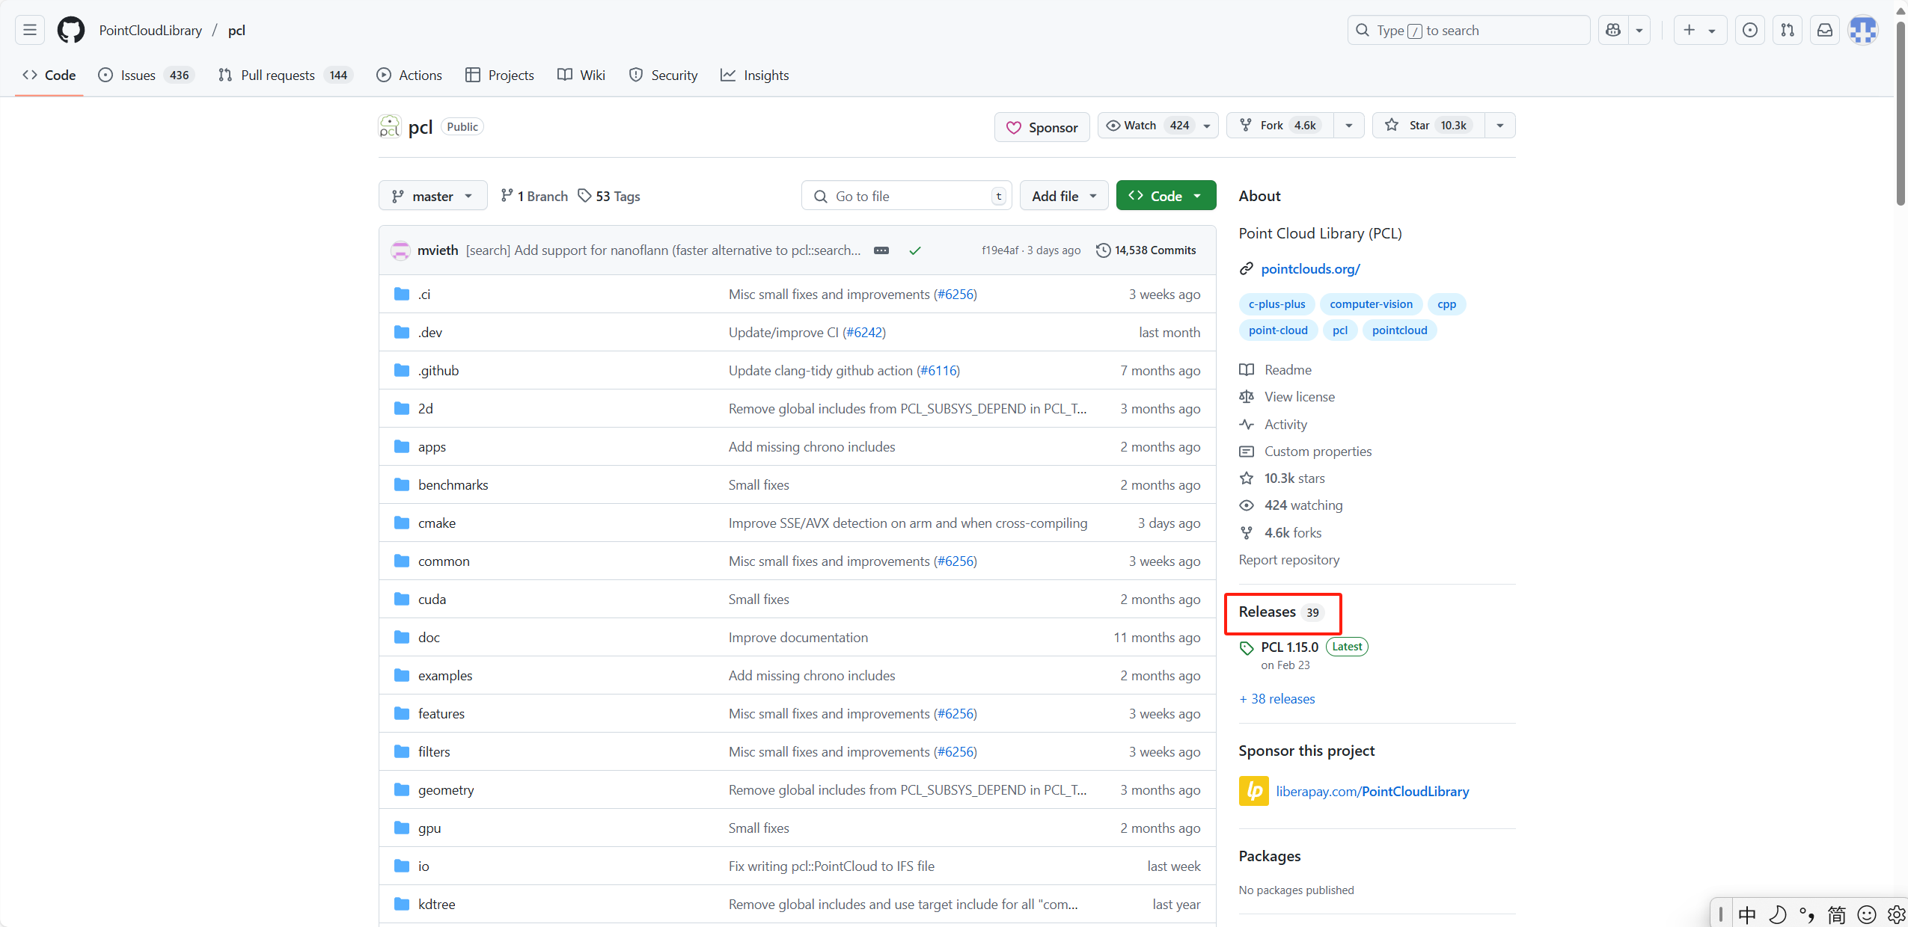The height and width of the screenshot is (927, 1908).
Task: Click the Sponsor heart button
Action: (x=1042, y=127)
